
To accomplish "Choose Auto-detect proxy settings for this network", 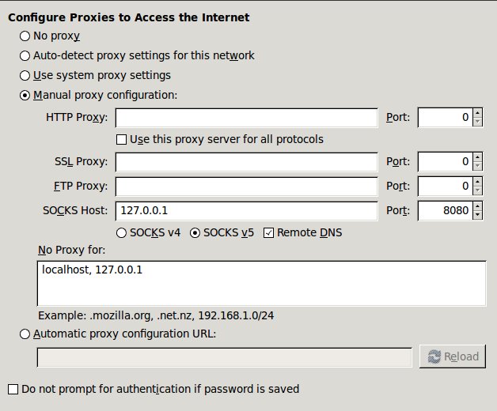I will [25, 56].
